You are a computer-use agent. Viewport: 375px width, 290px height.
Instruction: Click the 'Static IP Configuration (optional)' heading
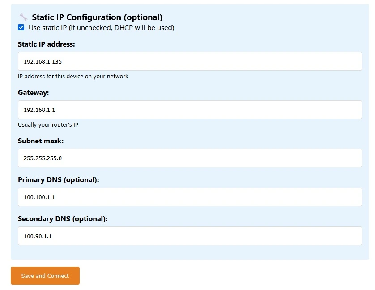97,17
